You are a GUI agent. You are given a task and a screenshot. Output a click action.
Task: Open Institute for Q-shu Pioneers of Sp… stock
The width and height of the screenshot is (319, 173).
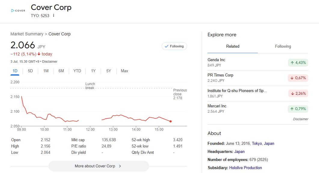click(258, 93)
